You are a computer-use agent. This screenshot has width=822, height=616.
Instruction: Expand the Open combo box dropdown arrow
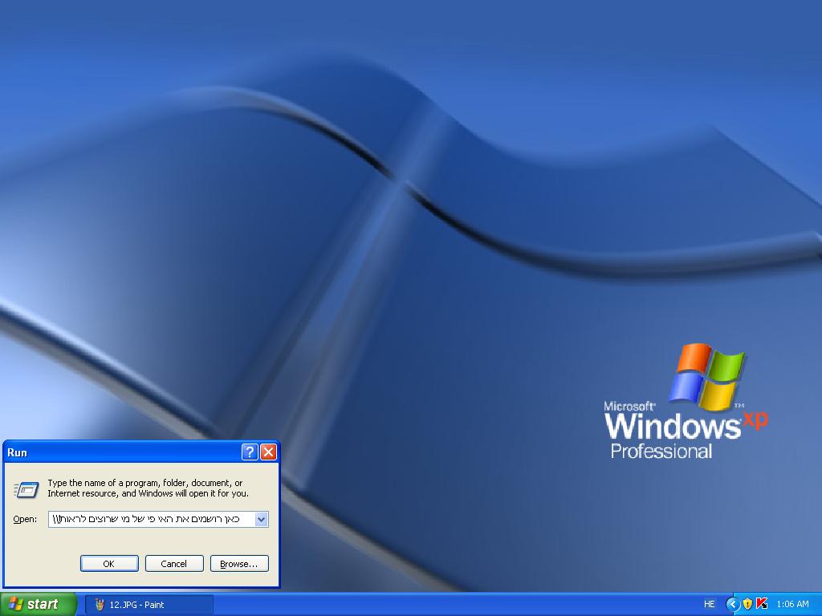coord(261,519)
